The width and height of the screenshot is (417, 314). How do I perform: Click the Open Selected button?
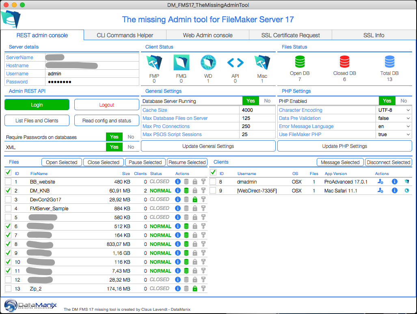[x=62, y=162]
